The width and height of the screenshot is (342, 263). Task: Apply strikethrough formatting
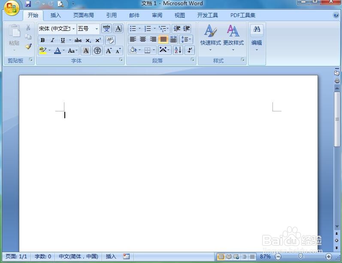(x=78, y=40)
